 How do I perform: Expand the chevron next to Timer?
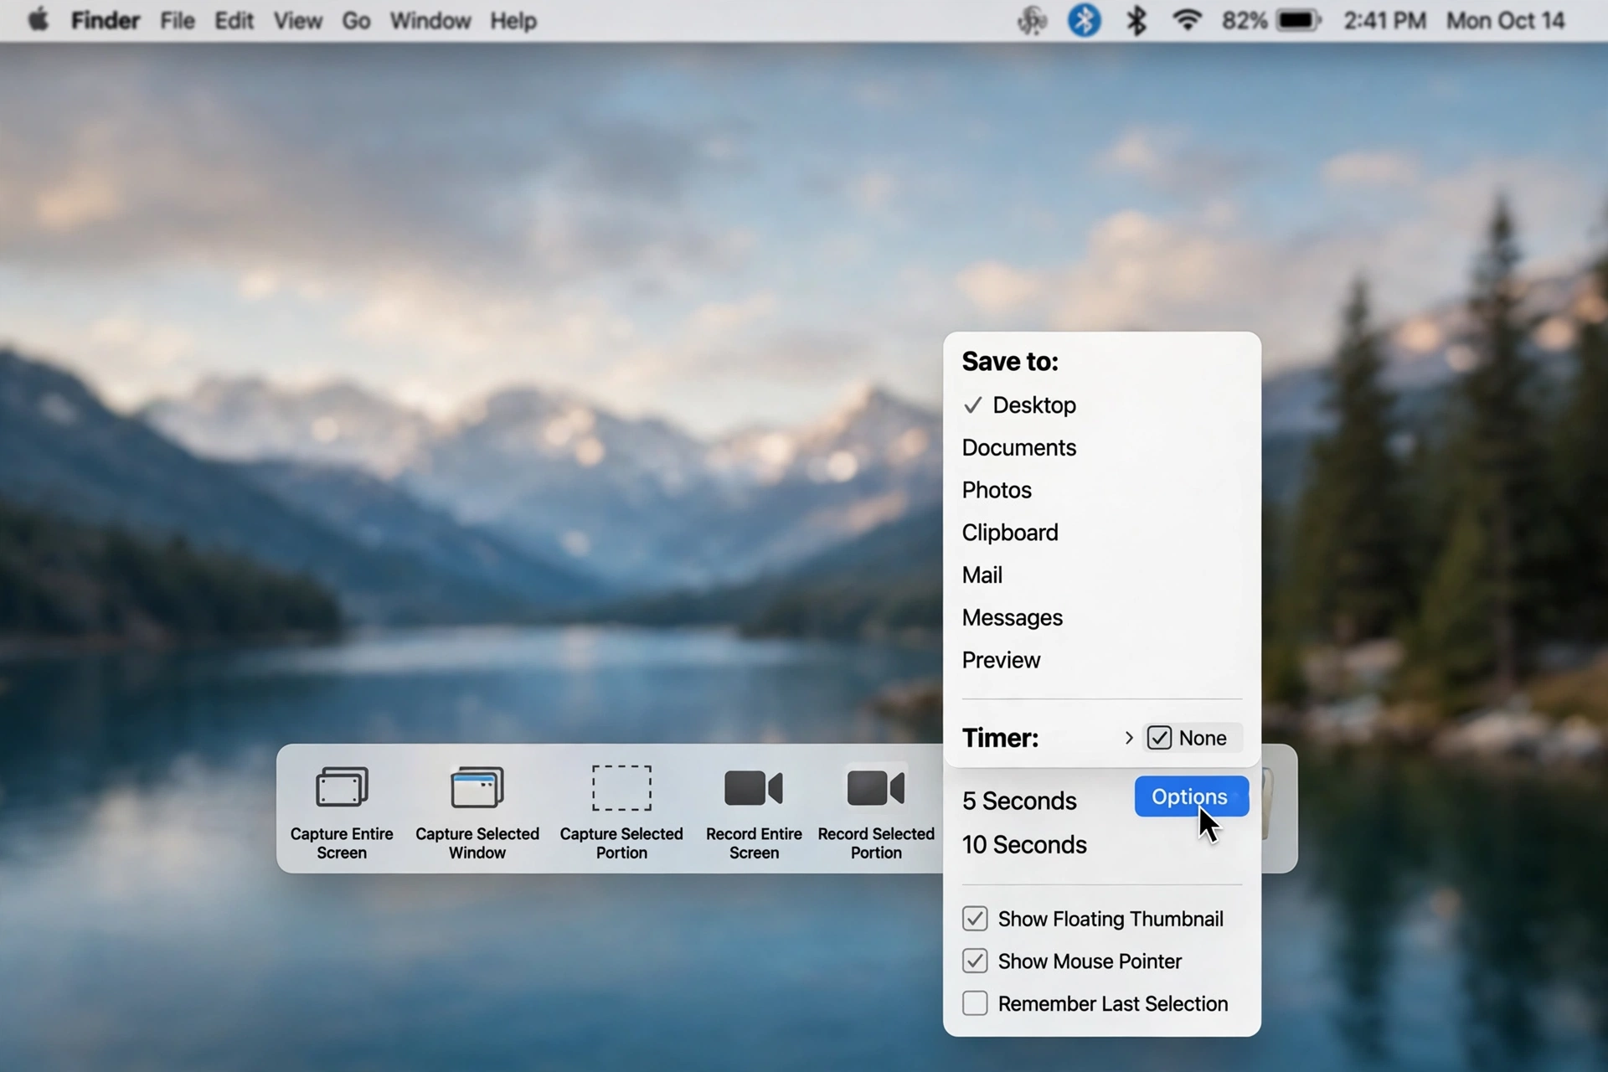pyautogui.click(x=1129, y=738)
